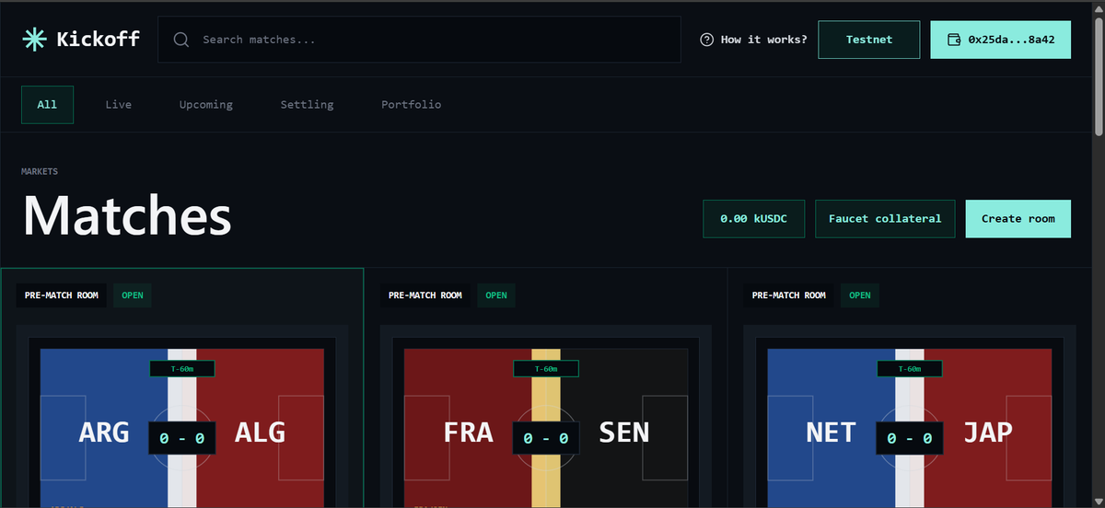
Task: Click PRE-MATCH ROOM label on ARG card
Action: (62, 295)
